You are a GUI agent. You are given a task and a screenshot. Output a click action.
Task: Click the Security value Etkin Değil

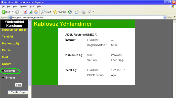click(117, 60)
